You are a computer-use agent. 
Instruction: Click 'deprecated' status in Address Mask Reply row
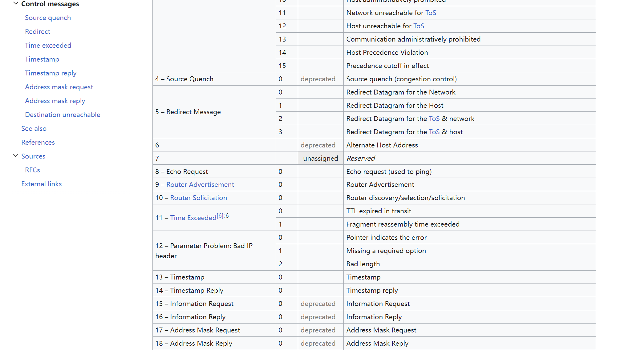(318, 343)
